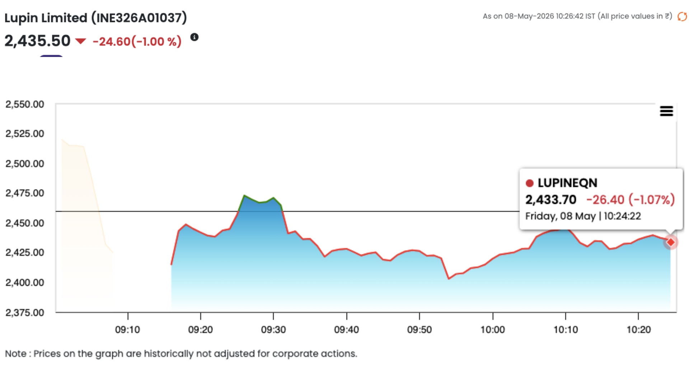Click the 2,500.00 y-axis label
This screenshot has height=387, width=689.
[x=25, y=164]
